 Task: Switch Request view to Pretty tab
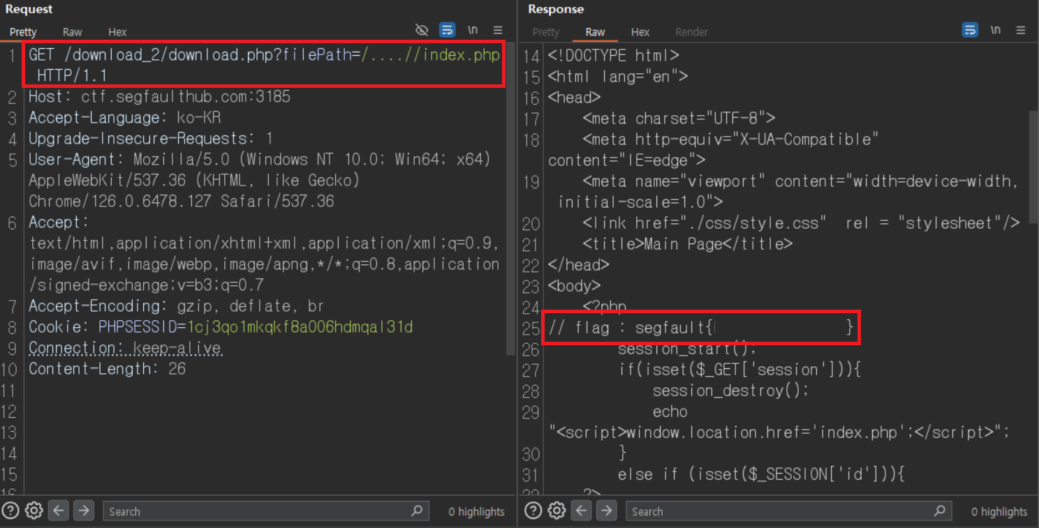point(23,32)
